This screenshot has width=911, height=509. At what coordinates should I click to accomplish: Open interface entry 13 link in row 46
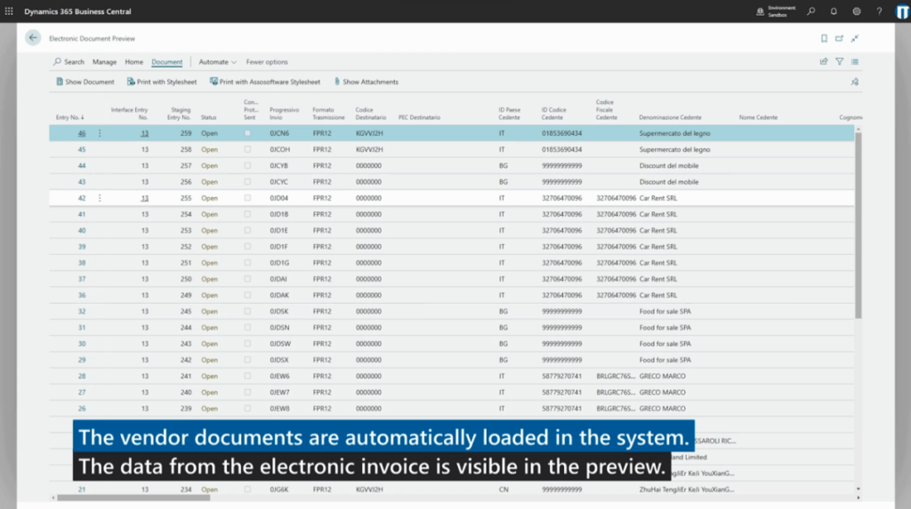point(145,133)
